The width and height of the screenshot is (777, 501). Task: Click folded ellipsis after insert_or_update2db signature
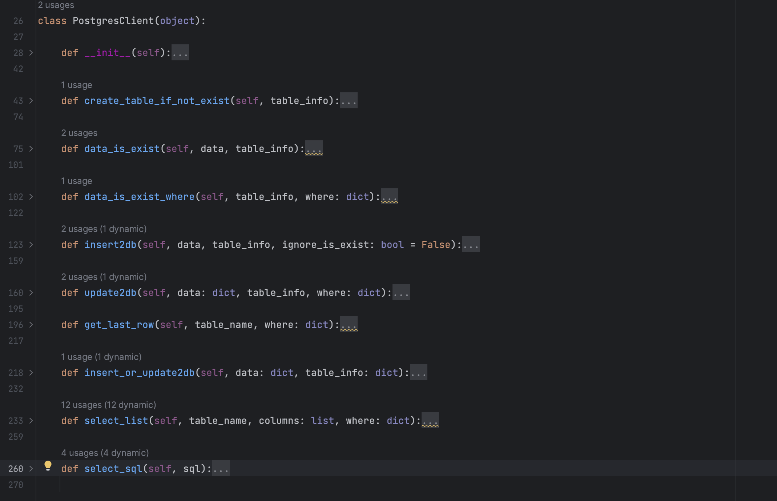click(x=419, y=373)
